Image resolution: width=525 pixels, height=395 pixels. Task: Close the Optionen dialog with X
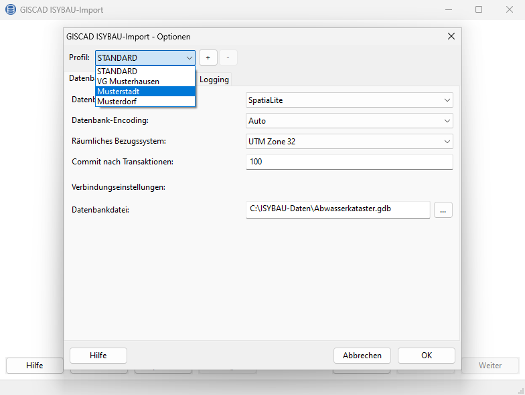click(x=451, y=36)
